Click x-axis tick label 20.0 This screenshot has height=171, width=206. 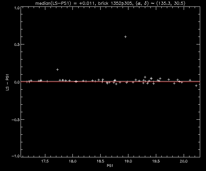184,161
